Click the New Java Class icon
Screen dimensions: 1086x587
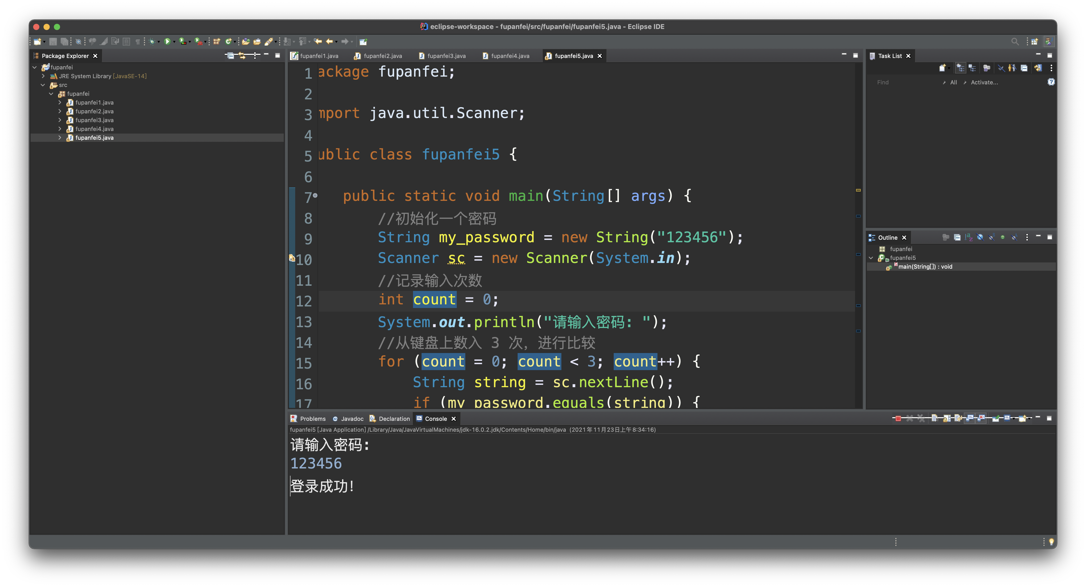click(228, 41)
